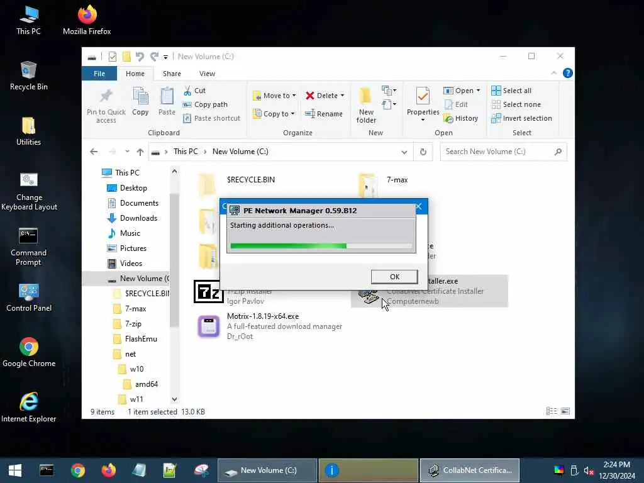Open the File menu tab
This screenshot has height=483, width=644.
[99, 74]
